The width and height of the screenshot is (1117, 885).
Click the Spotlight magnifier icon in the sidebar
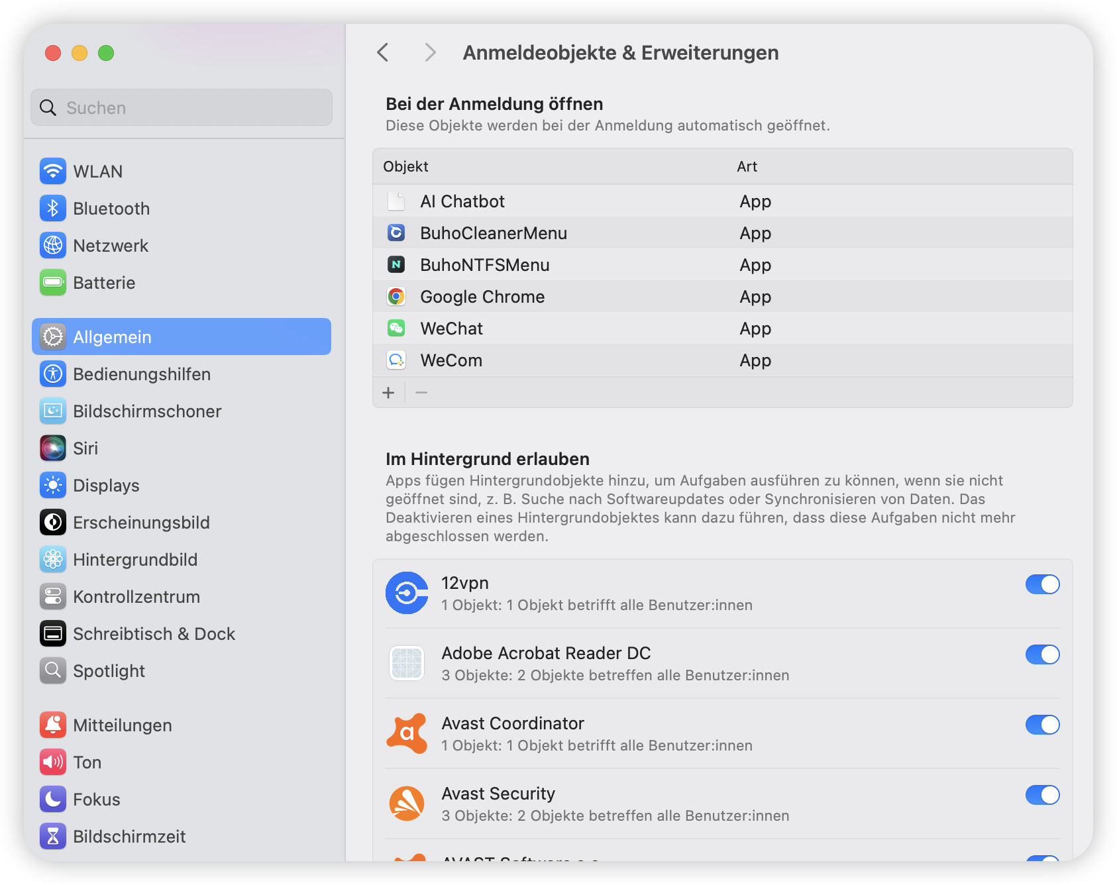(53, 670)
